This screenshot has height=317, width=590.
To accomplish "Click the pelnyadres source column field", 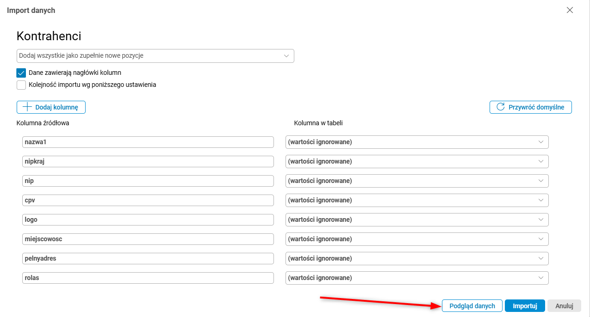I will click(148, 259).
